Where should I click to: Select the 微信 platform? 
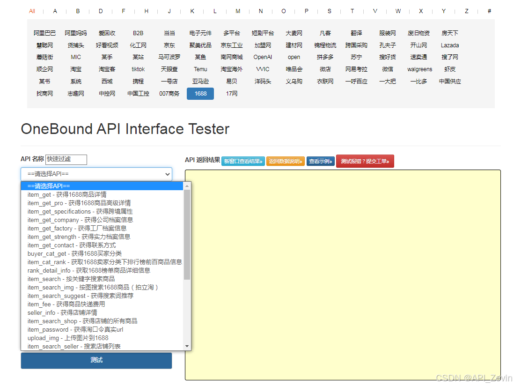(388, 69)
